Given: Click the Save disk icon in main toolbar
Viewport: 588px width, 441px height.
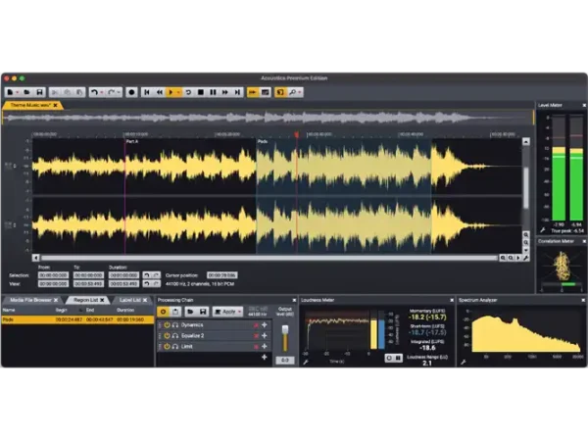Looking at the screenshot, I should click(39, 92).
